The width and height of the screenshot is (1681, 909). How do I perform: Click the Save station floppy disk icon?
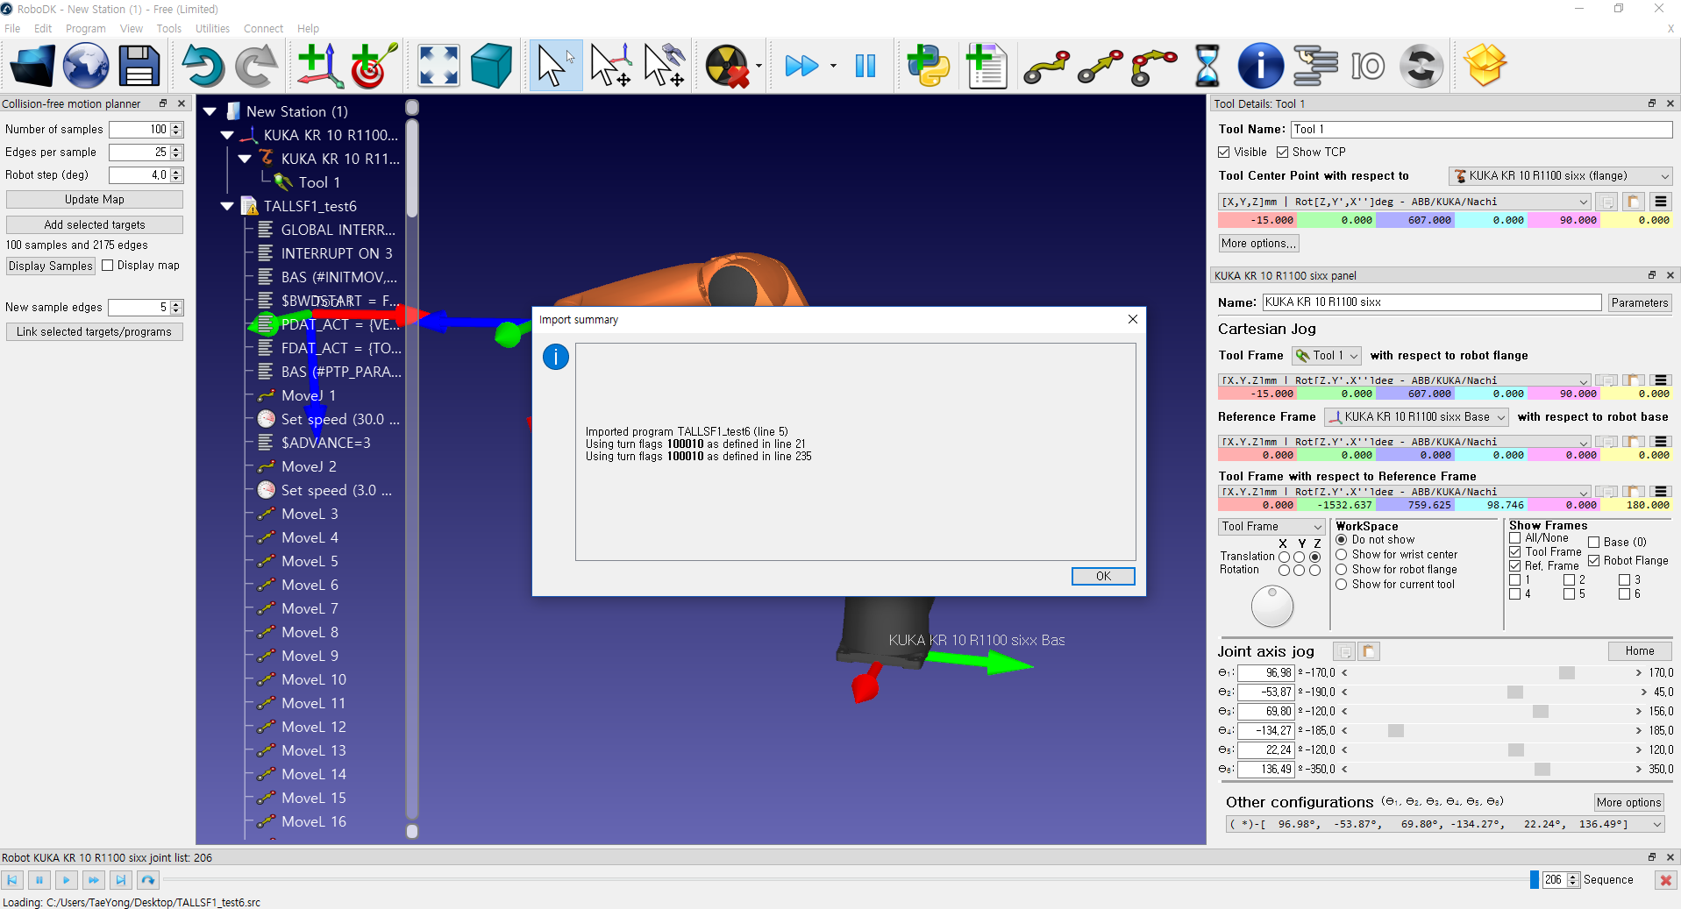pyautogui.click(x=139, y=67)
